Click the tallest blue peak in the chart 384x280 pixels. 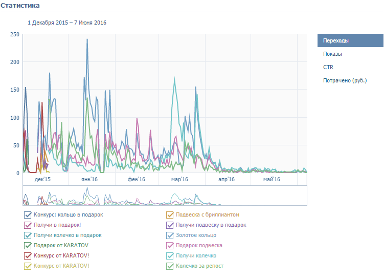point(87,40)
